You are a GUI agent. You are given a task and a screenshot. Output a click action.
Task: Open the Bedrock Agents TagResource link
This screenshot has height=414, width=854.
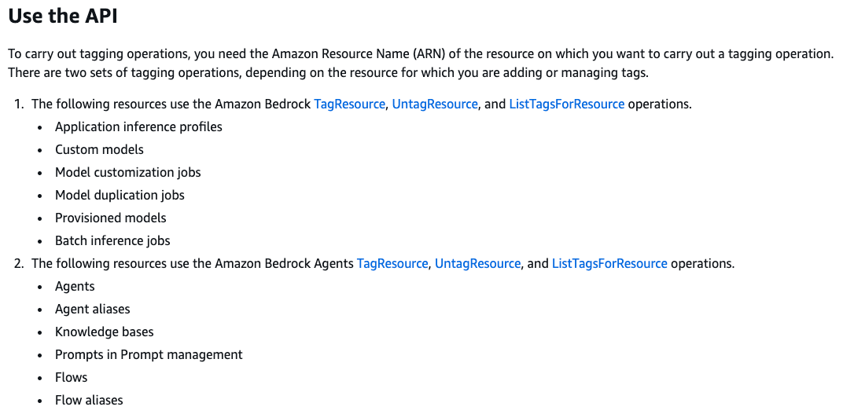[x=392, y=263]
